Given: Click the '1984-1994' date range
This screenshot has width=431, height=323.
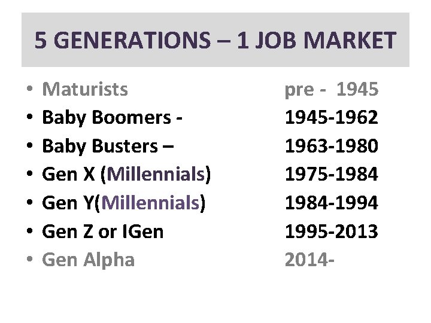Looking at the screenshot, I should 331,203.
